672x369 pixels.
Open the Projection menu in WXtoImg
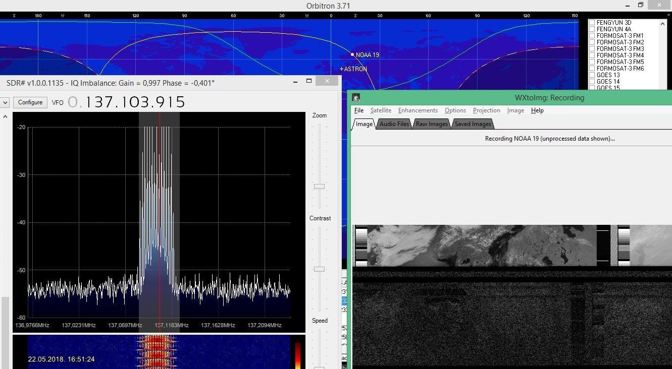tap(487, 110)
